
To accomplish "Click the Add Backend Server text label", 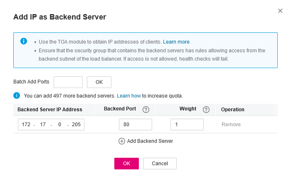I will coord(150,141).
